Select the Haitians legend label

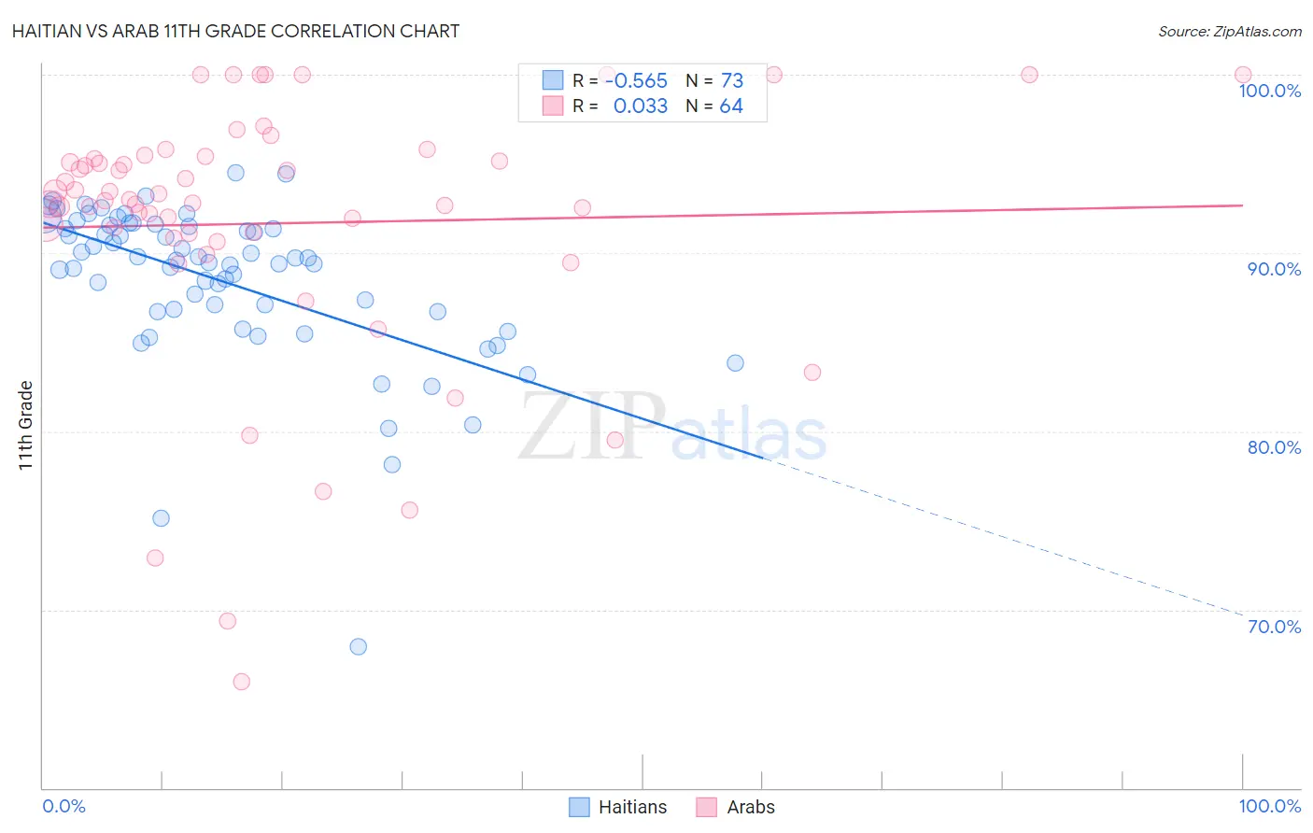click(x=632, y=807)
